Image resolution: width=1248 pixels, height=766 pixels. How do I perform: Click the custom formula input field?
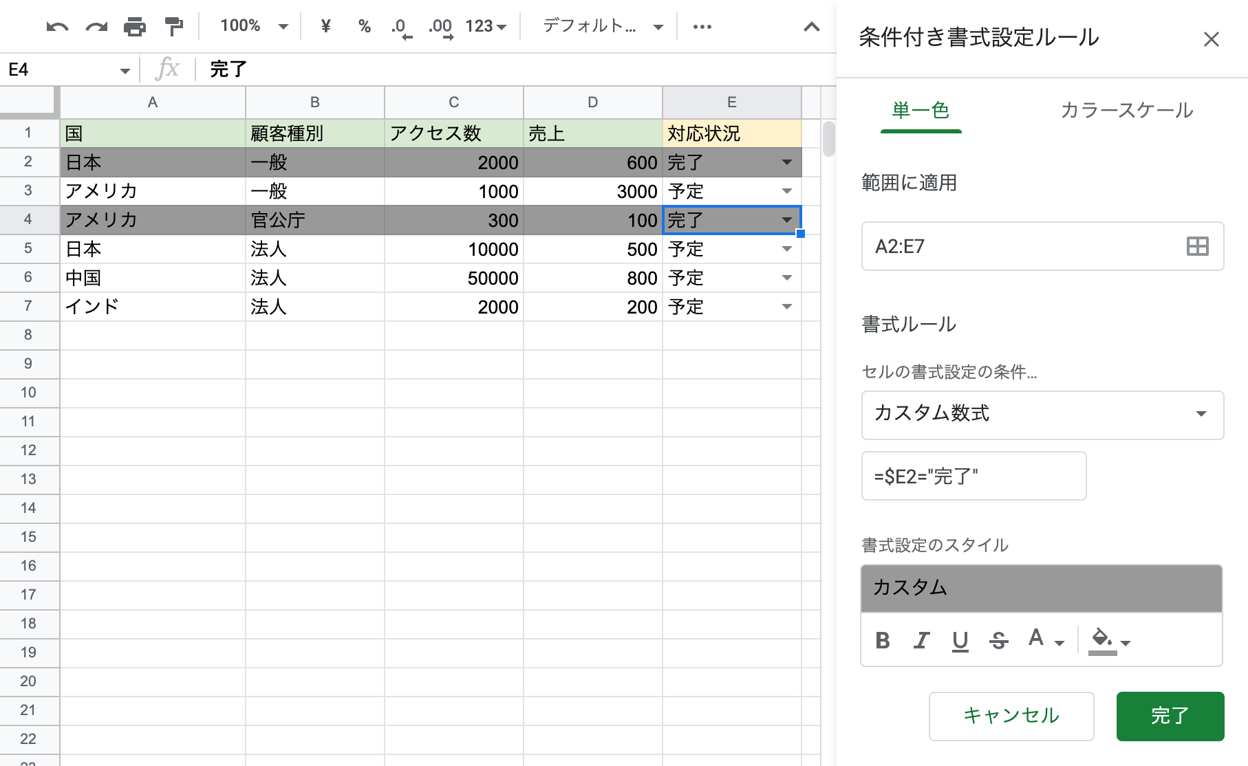(x=973, y=476)
